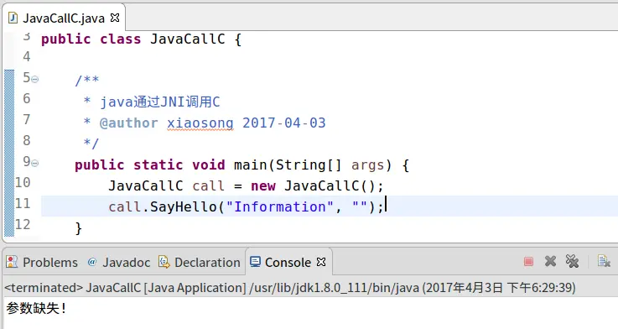Image resolution: width=618 pixels, height=329 pixels.
Task: Click the Declaration tab icon
Action: click(164, 262)
